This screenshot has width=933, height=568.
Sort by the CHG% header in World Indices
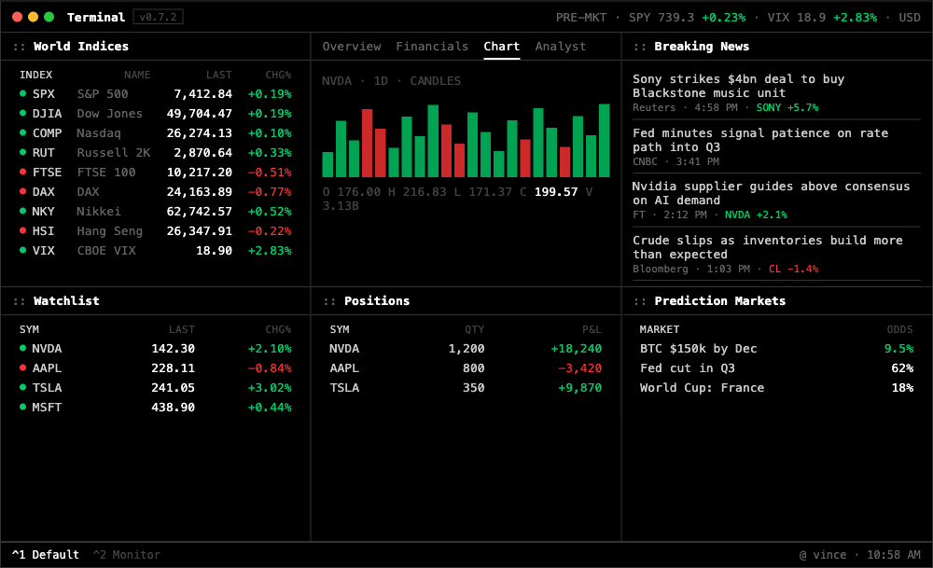click(x=278, y=75)
